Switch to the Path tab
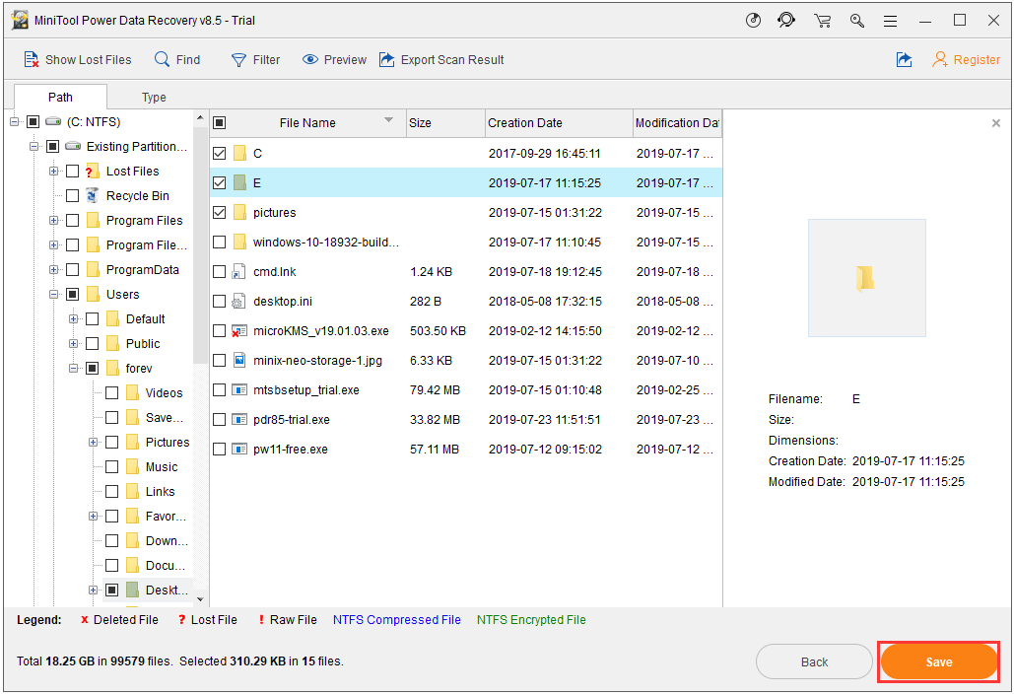1014x695 pixels. point(60,97)
